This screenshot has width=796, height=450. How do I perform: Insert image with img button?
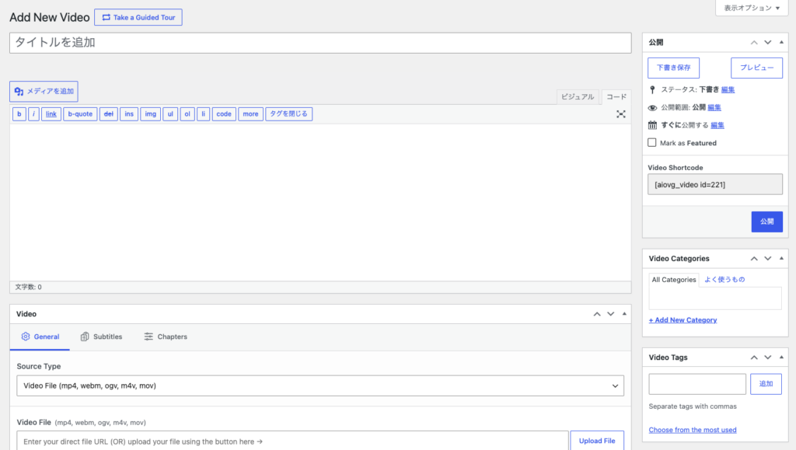[x=150, y=114]
